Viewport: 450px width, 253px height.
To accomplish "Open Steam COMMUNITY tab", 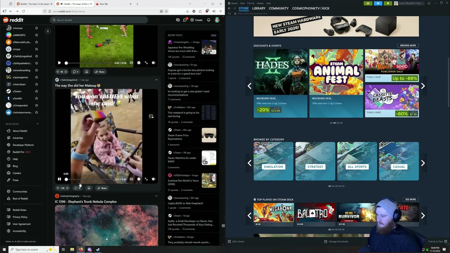I will point(279,8).
